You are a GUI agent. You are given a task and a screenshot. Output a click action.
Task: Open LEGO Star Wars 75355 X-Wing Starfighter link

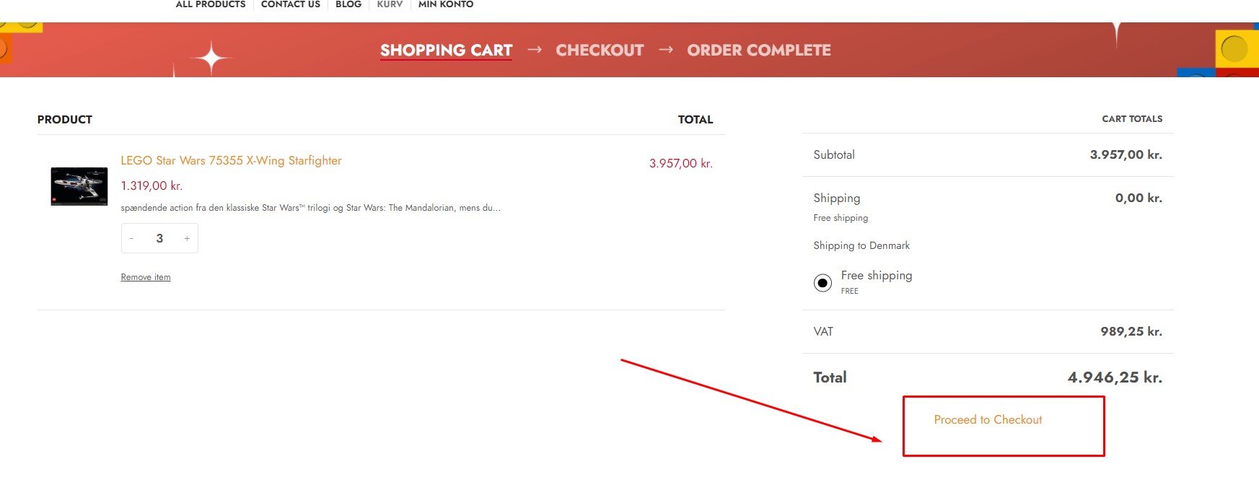pyautogui.click(x=231, y=160)
